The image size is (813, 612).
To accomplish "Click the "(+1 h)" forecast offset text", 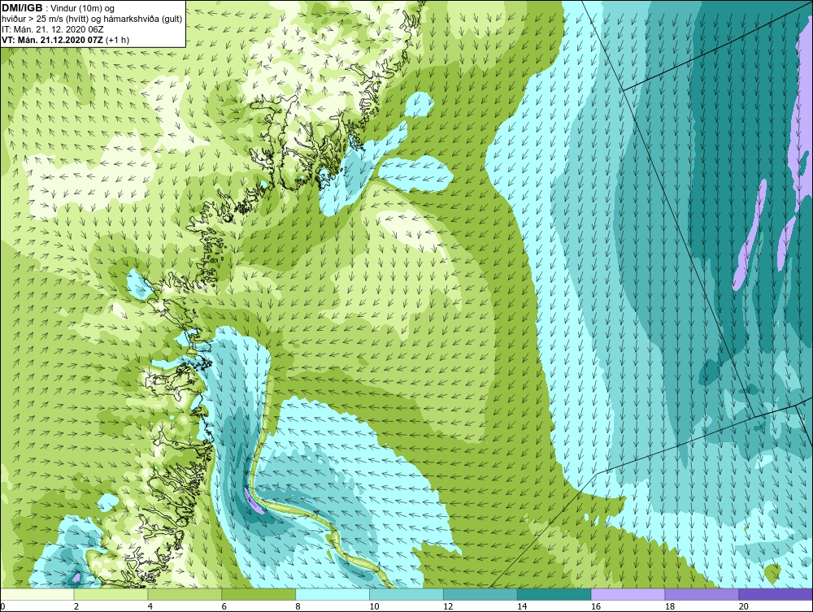I will pos(118,40).
